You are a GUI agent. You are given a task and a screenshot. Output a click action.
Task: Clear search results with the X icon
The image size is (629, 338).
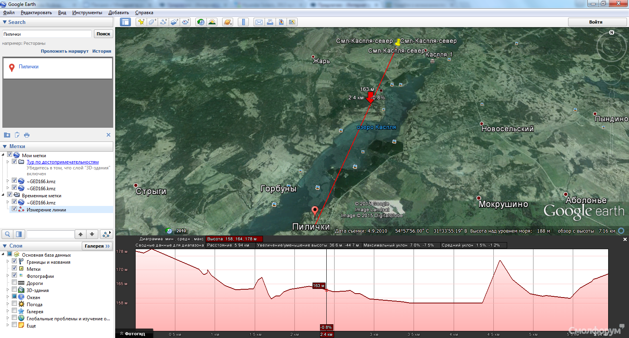[109, 135]
